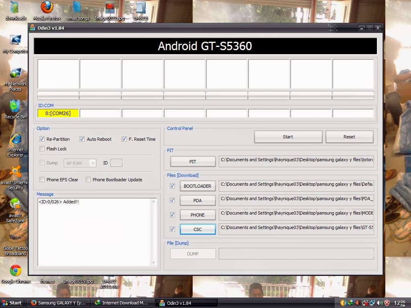The image size is (411, 308).
Task: Open Internet Download Manager tray icon
Action: 350,303
